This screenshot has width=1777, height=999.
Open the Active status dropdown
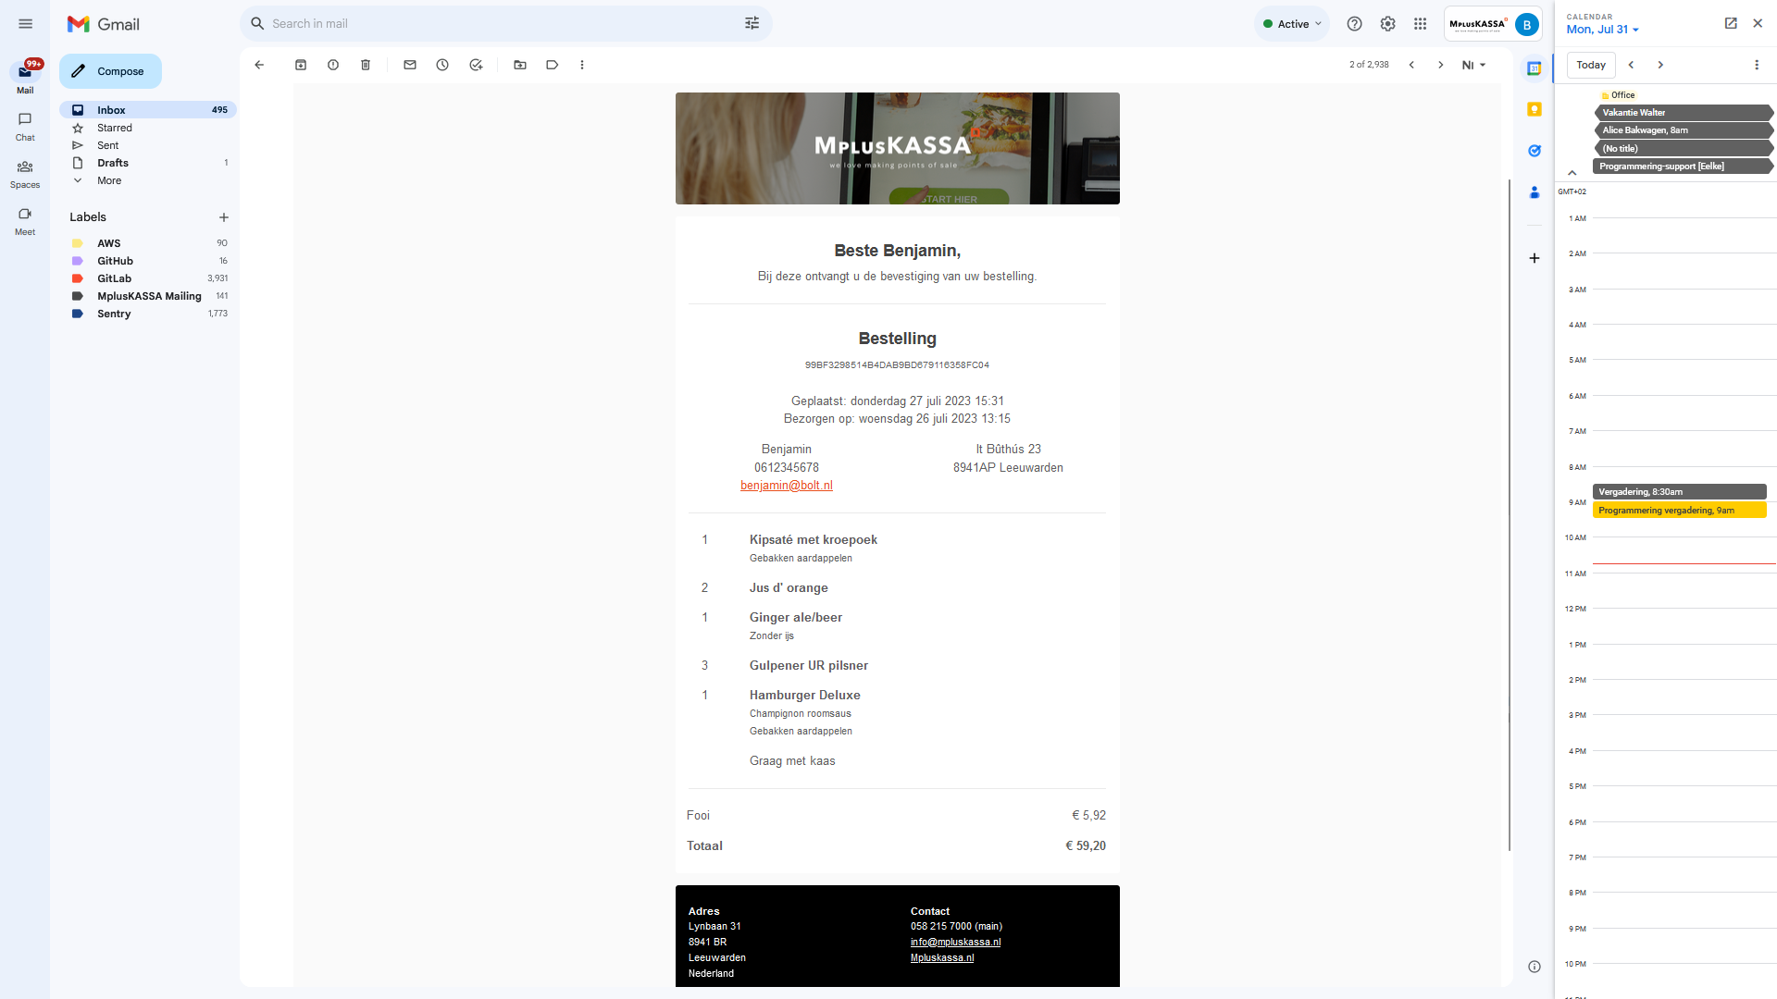pyautogui.click(x=1292, y=24)
